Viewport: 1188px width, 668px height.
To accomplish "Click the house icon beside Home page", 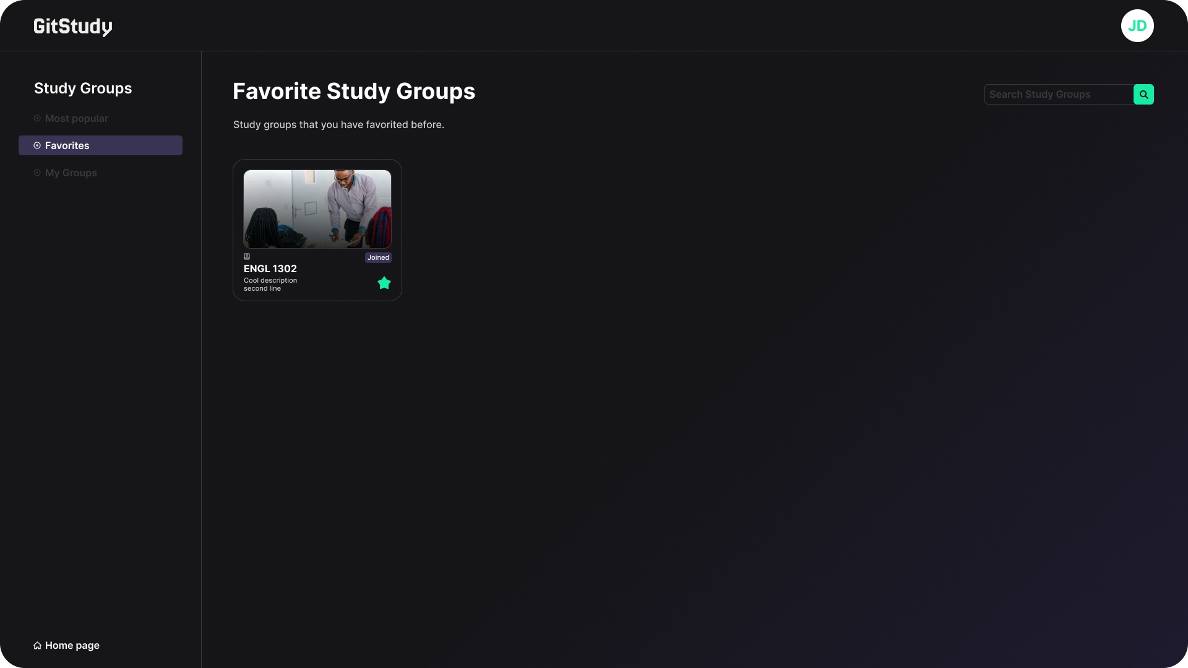I will 37,646.
